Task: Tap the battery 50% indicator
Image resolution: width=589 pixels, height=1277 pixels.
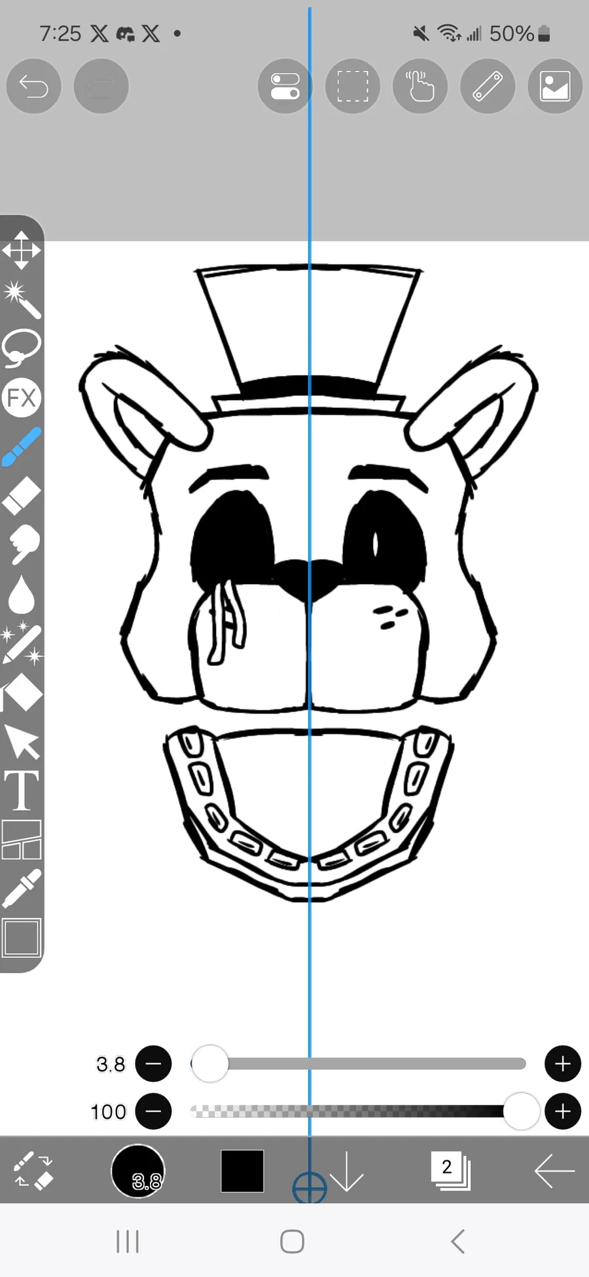Action: [520, 33]
